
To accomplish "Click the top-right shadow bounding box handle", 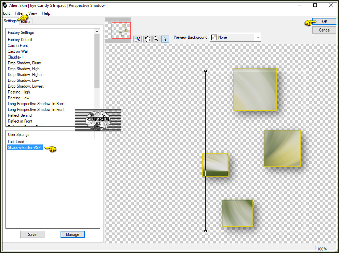I will click(305, 71).
